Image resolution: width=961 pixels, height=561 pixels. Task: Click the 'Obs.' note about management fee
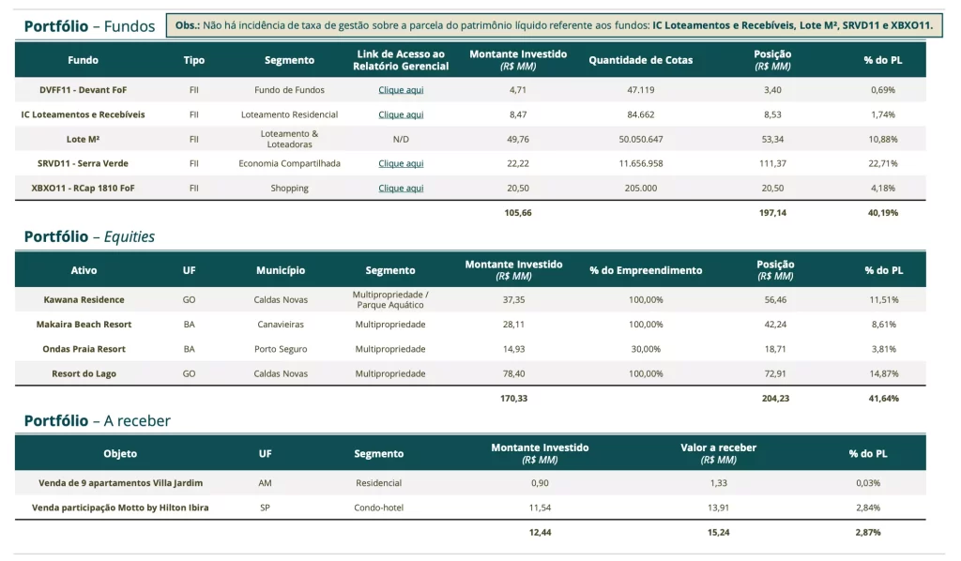point(554,25)
